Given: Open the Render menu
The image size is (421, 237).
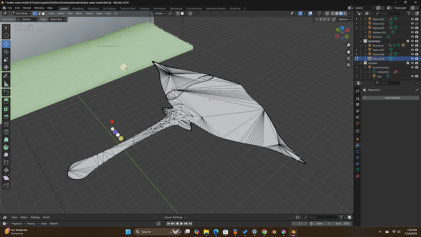Looking at the screenshot, I should coord(27,8).
